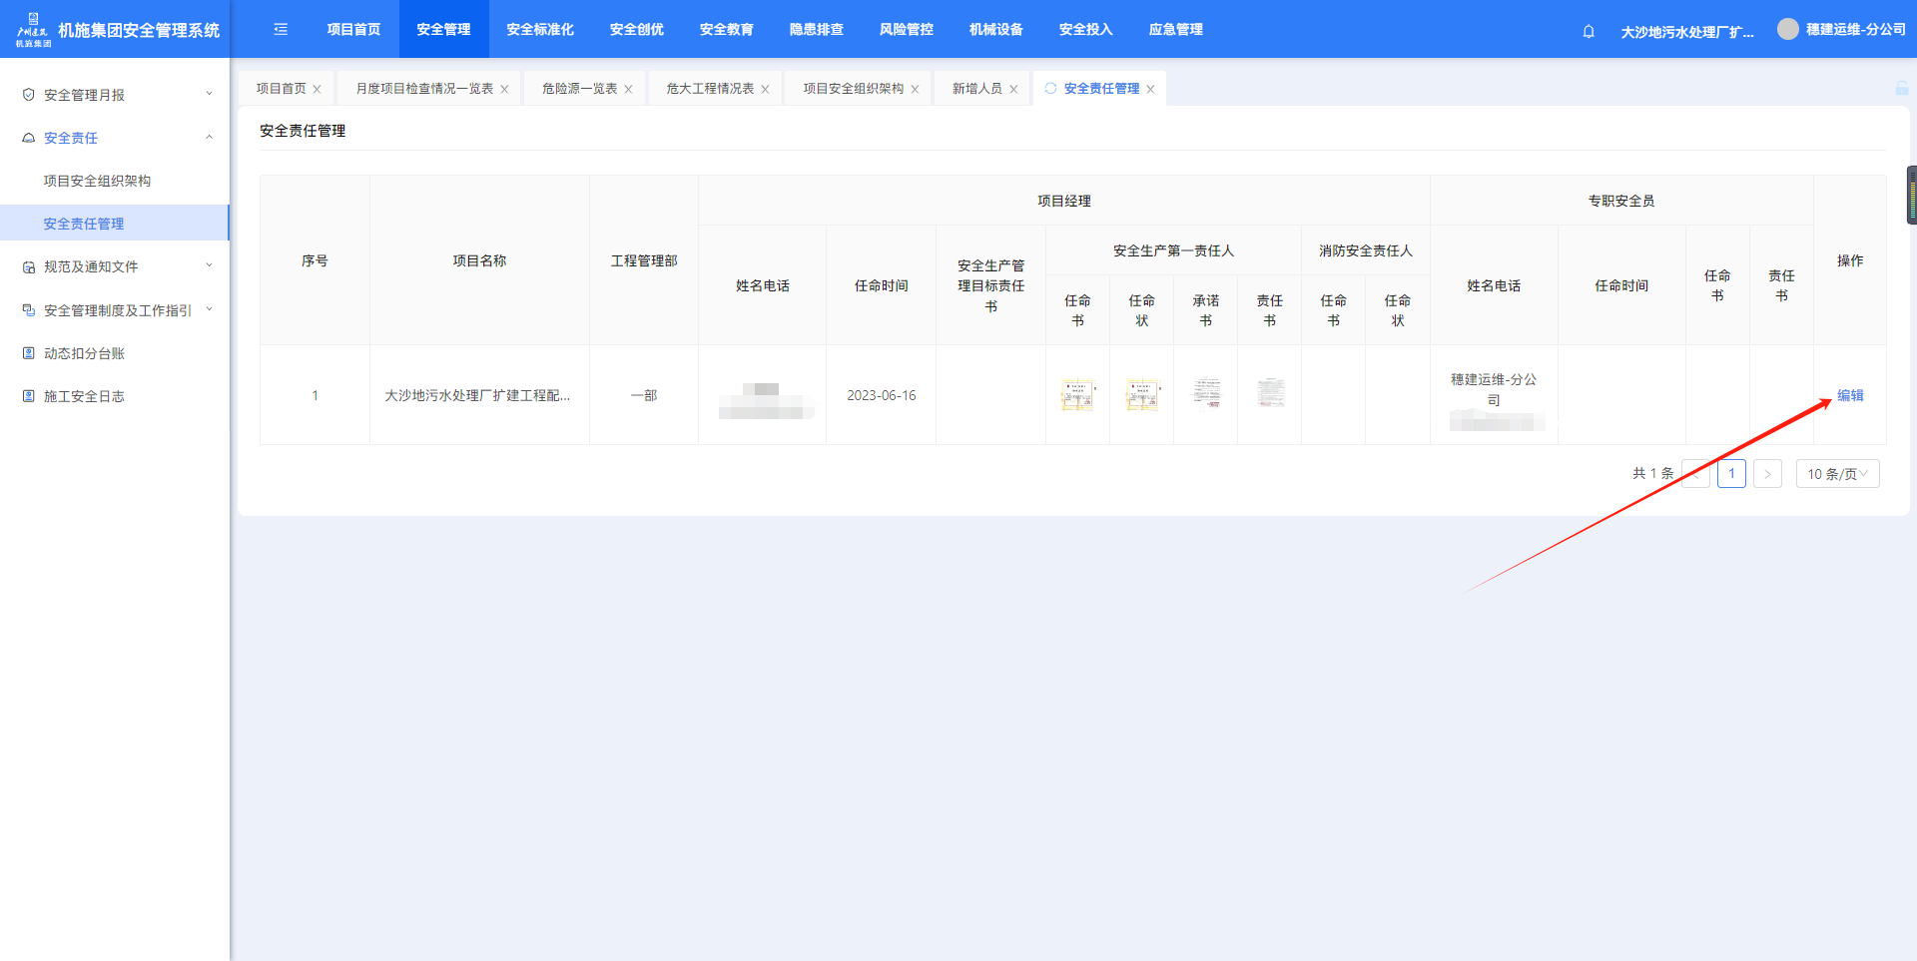Close the 危险源一览表 tab
This screenshot has width=1917, height=961.
[628, 90]
